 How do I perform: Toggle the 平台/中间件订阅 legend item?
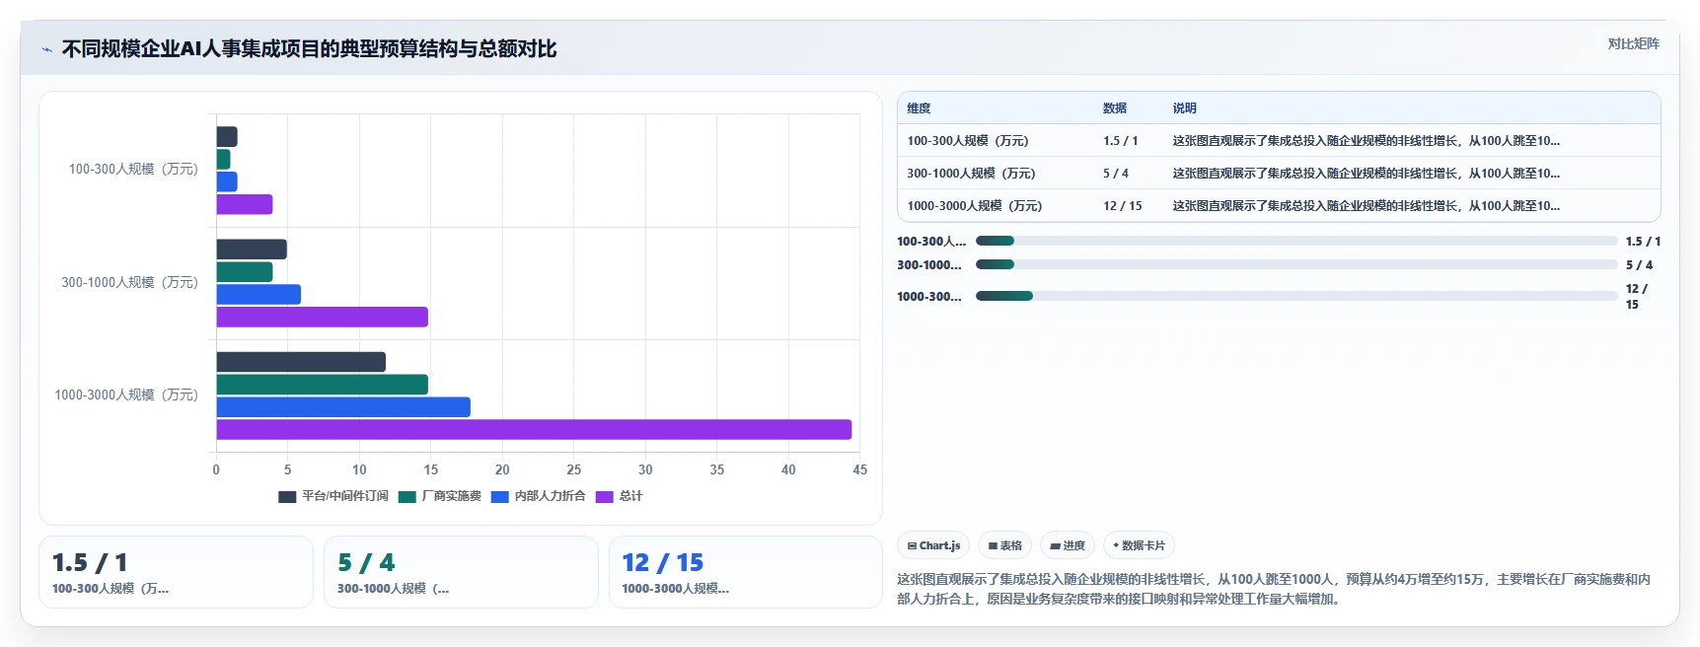(333, 496)
